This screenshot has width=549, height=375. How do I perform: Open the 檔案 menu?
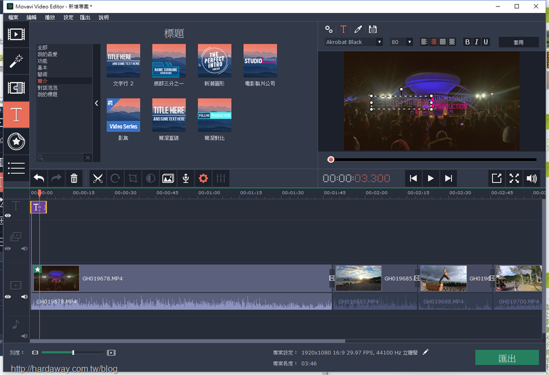(x=13, y=17)
